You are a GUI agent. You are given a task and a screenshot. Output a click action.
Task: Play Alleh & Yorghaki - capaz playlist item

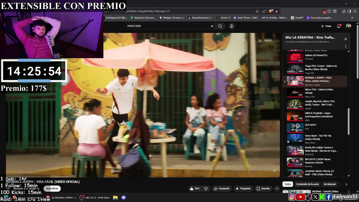tap(315, 116)
